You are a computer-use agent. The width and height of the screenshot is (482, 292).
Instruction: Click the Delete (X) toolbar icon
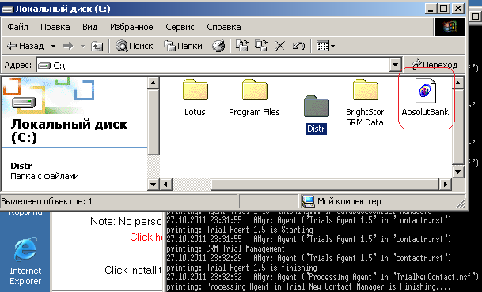[279, 47]
